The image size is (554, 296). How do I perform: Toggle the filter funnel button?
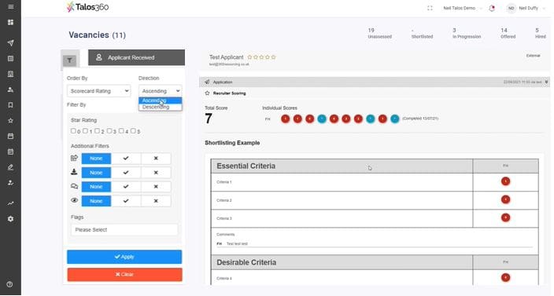[x=69, y=60]
